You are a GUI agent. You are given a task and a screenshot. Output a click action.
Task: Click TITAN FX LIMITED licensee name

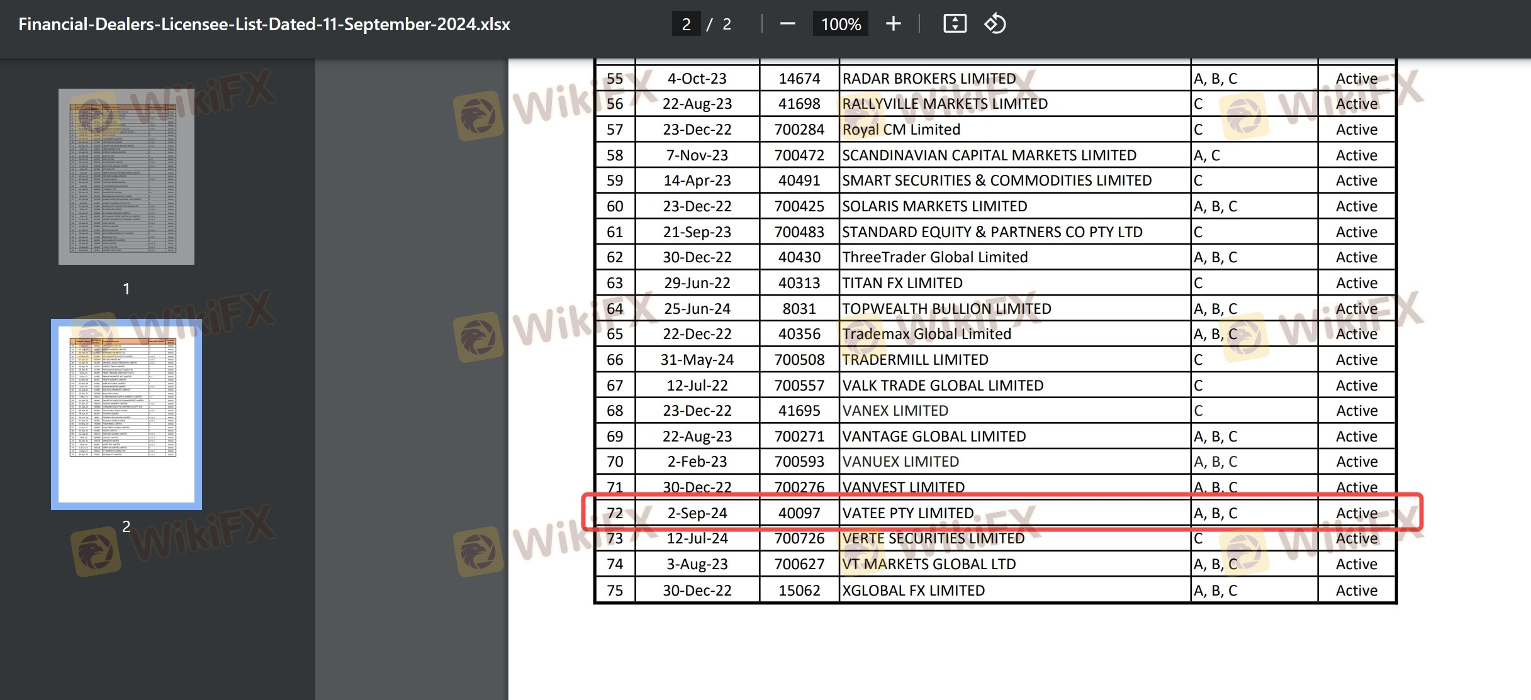pyautogui.click(x=902, y=283)
